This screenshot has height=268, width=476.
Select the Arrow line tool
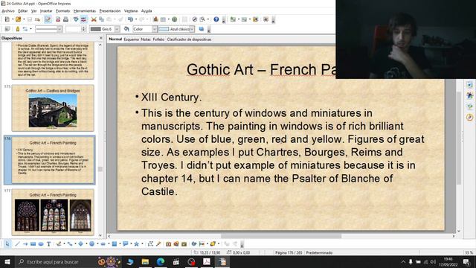25,243
